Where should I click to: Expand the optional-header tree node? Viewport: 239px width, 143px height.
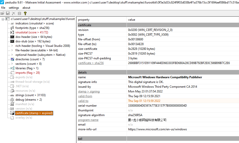pyautogui.click(x=12, y=55)
